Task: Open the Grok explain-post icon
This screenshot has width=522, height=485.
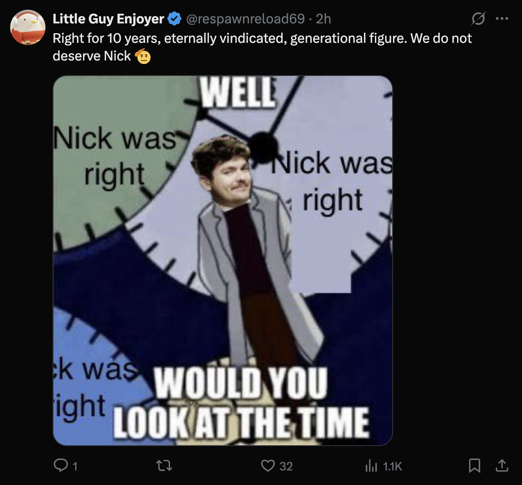Action: click(478, 19)
